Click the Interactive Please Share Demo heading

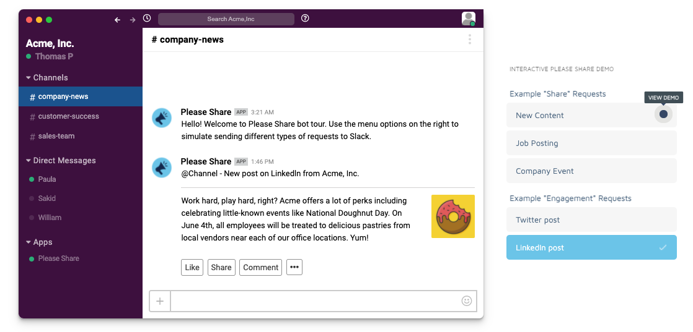point(562,69)
